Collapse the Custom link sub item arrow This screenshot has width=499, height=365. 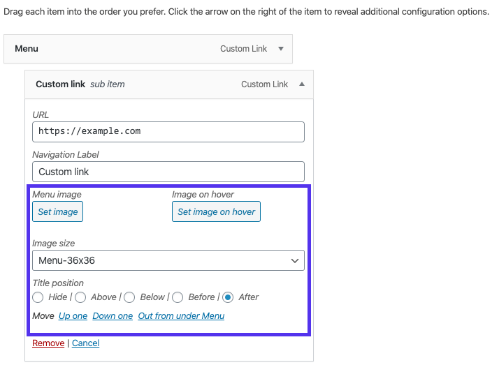click(302, 84)
